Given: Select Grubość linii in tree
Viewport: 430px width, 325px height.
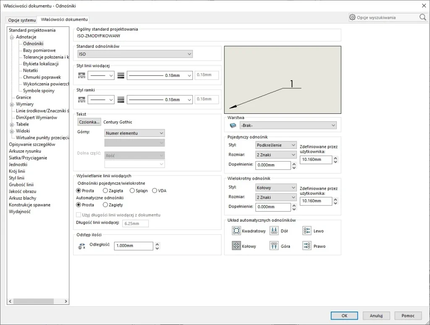Looking at the screenshot, I should coord(21,185).
